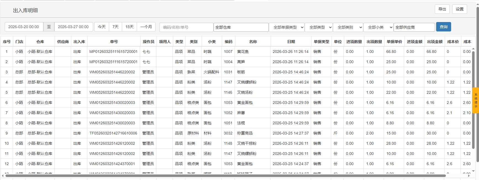This screenshot has width=479, height=180.
Task: Click the 编码/名称/单号 search field
Action: point(186,27)
